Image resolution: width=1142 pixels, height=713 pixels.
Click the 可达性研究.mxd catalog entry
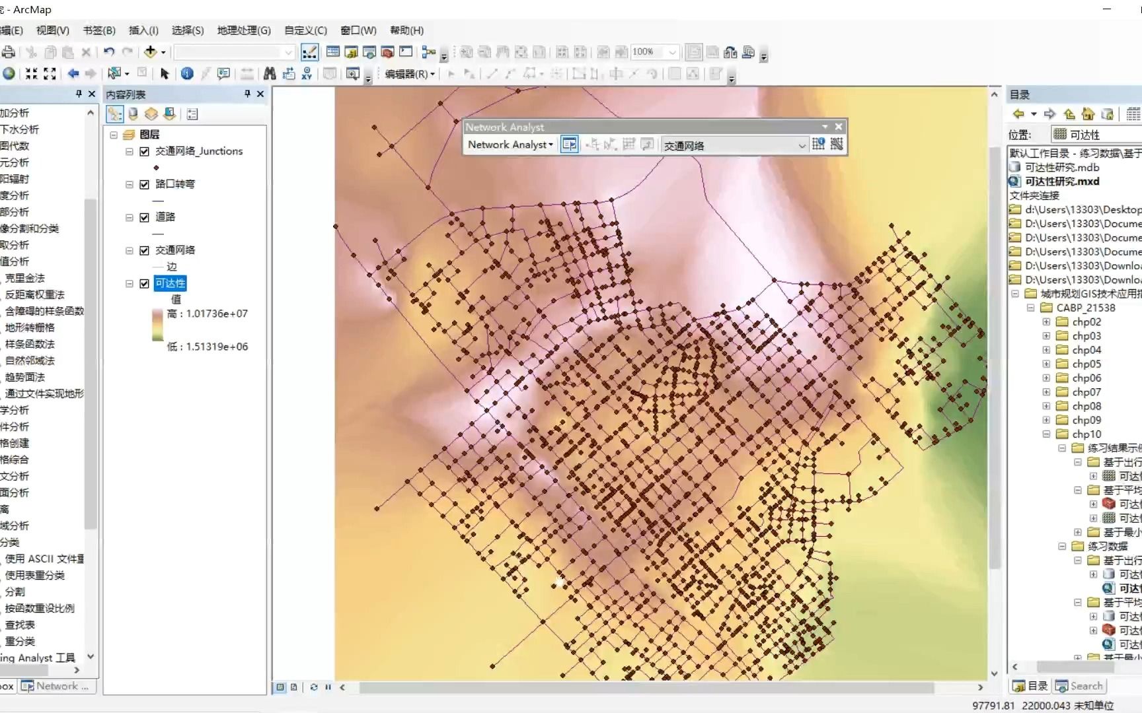click(1061, 182)
